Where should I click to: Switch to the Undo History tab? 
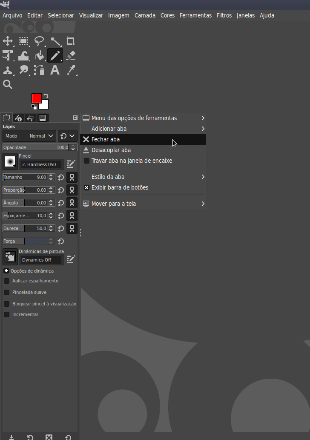click(30, 118)
